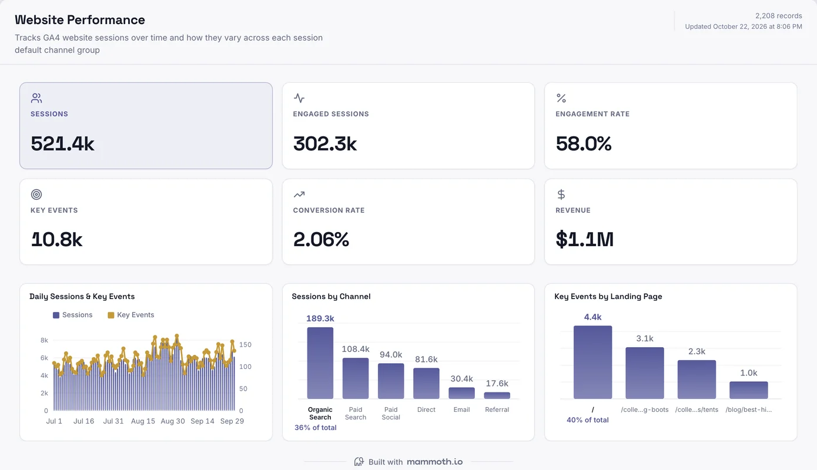This screenshot has height=470, width=817.
Task: Click the "$1.1M" revenue value
Action: click(585, 239)
